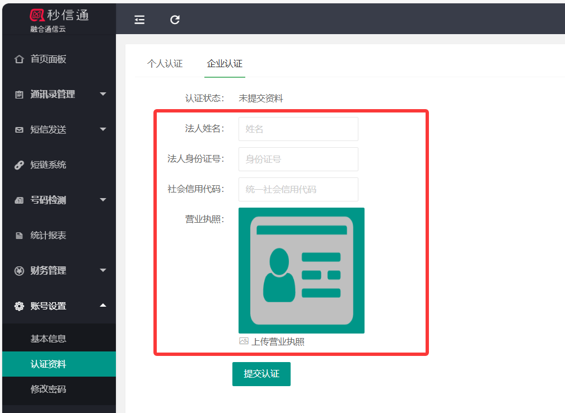The height and width of the screenshot is (413, 565).
Task: Click the 营业执照 placeholder image
Action: [301, 270]
